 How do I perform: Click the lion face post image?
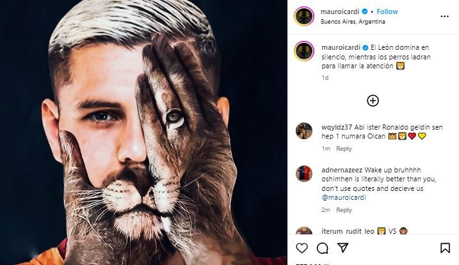pyautogui.click(x=143, y=132)
